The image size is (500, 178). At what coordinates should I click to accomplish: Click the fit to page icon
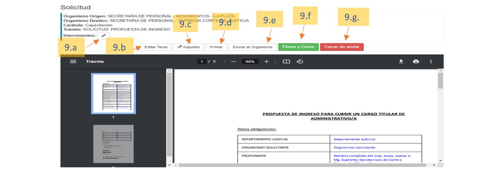[286, 61]
